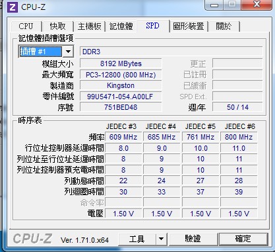Select the 插槽 #1 combo box field

tap(46, 52)
